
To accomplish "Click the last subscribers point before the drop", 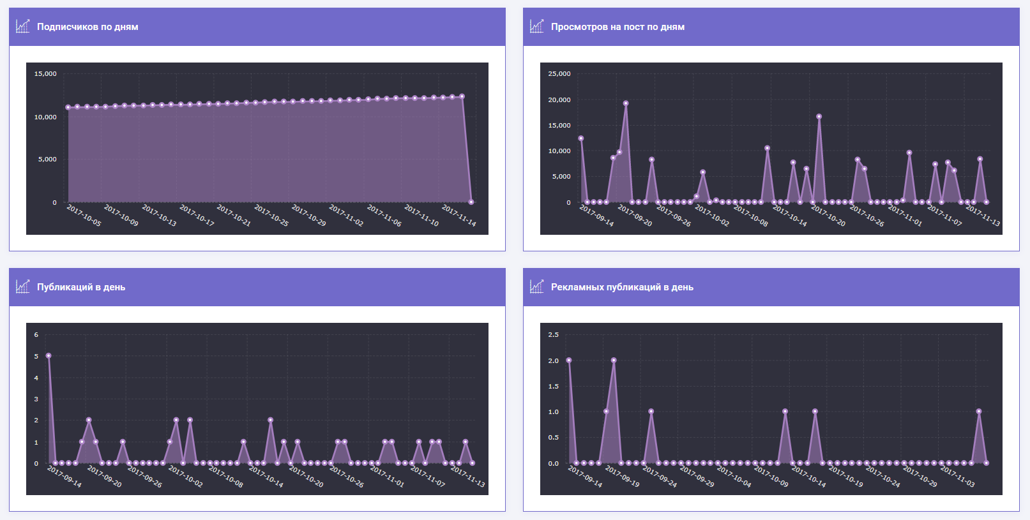I will point(462,97).
